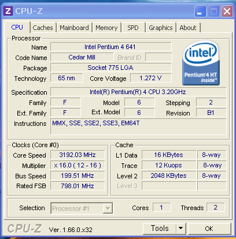Click the Specification field text

138,92
